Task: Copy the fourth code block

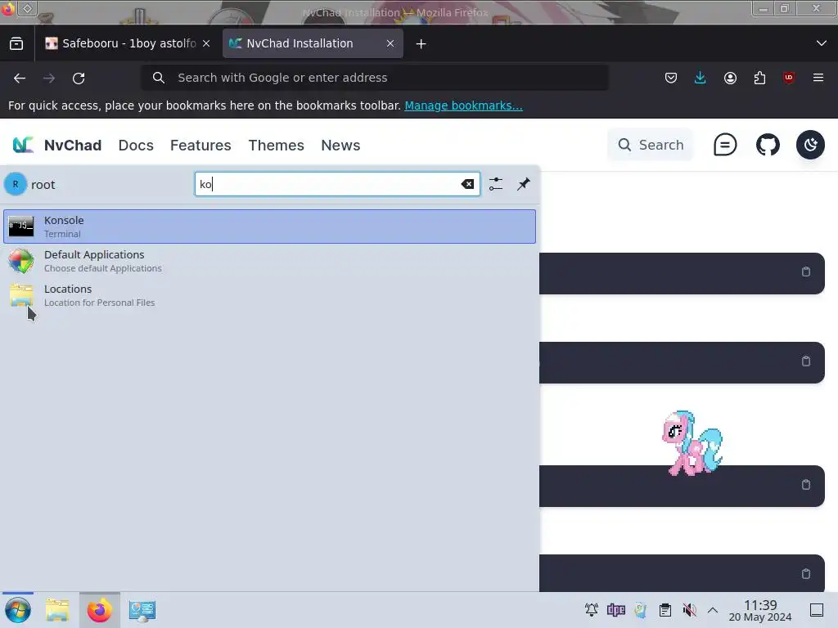Action: [x=806, y=573]
